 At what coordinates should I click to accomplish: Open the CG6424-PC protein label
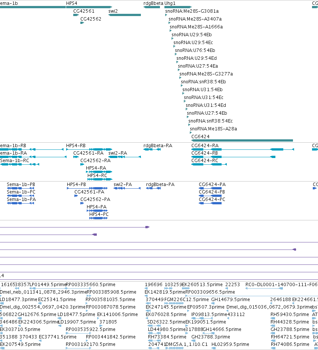point(212,199)
